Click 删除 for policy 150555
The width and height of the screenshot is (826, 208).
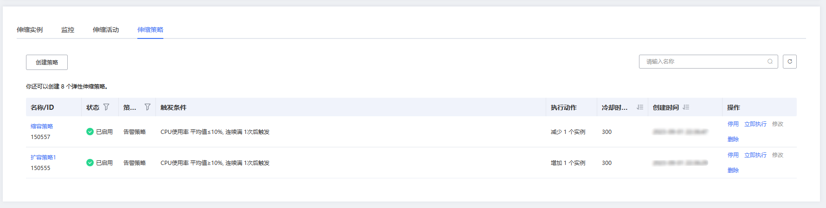[x=733, y=170]
